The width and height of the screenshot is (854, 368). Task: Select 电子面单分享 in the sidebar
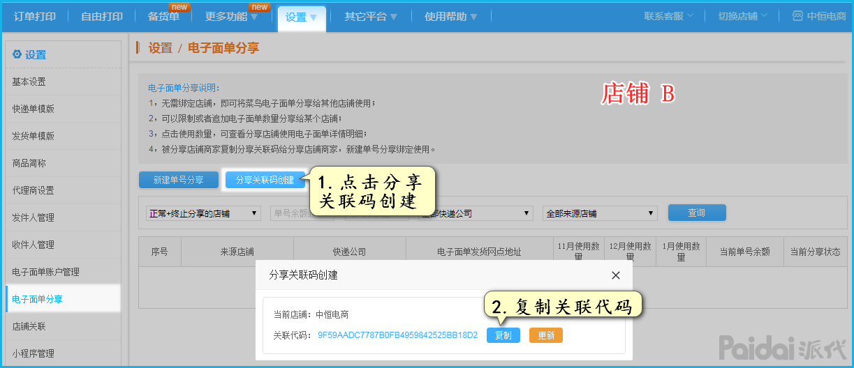(63, 299)
